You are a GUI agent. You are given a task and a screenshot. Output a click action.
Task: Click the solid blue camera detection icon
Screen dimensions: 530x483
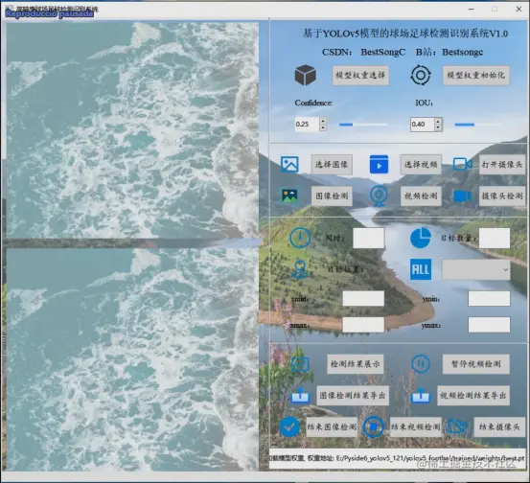point(463,195)
